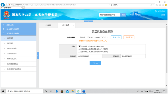This screenshot has width=168, height=94.
Task: Click the header 搜索 button
Action: [x=123, y=15]
